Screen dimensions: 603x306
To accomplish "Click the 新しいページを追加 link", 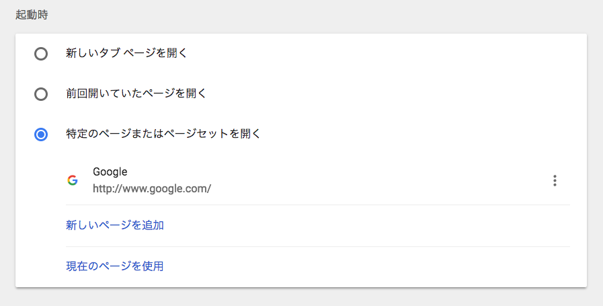I will 114,225.
